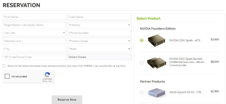Click the ASUS Ascent GX10 - 1TB label
This screenshot has width=226, height=104.
point(185,92)
